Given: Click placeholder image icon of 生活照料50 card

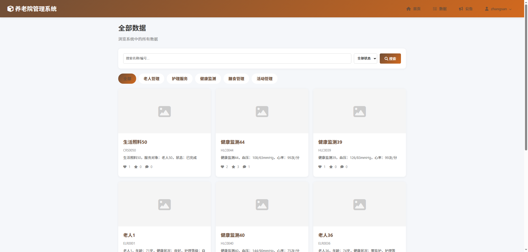Looking at the screenshot, I should coord(165,112).
